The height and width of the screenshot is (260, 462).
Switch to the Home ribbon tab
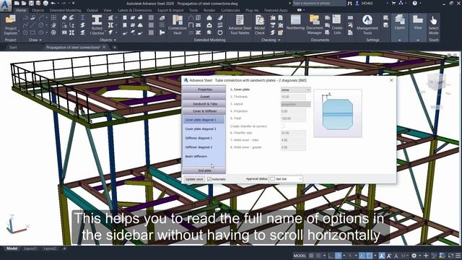[x=21, y=10]
